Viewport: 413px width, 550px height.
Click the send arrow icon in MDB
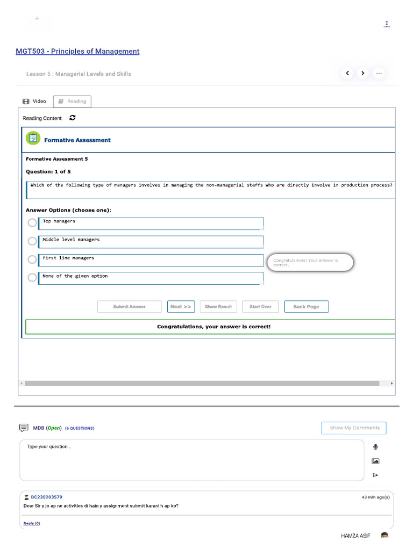(x=375, y=475)
